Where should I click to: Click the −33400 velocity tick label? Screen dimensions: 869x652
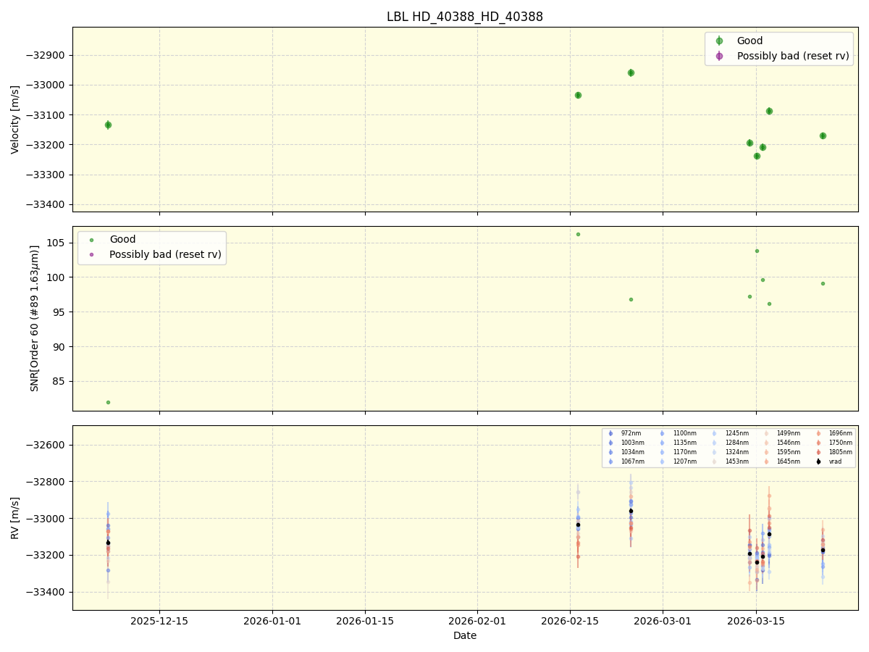[x=46, y=205]
